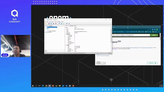Open Google Chrome from the taskbar
This screenshot has width=164, height=92.
pos(46,86)
